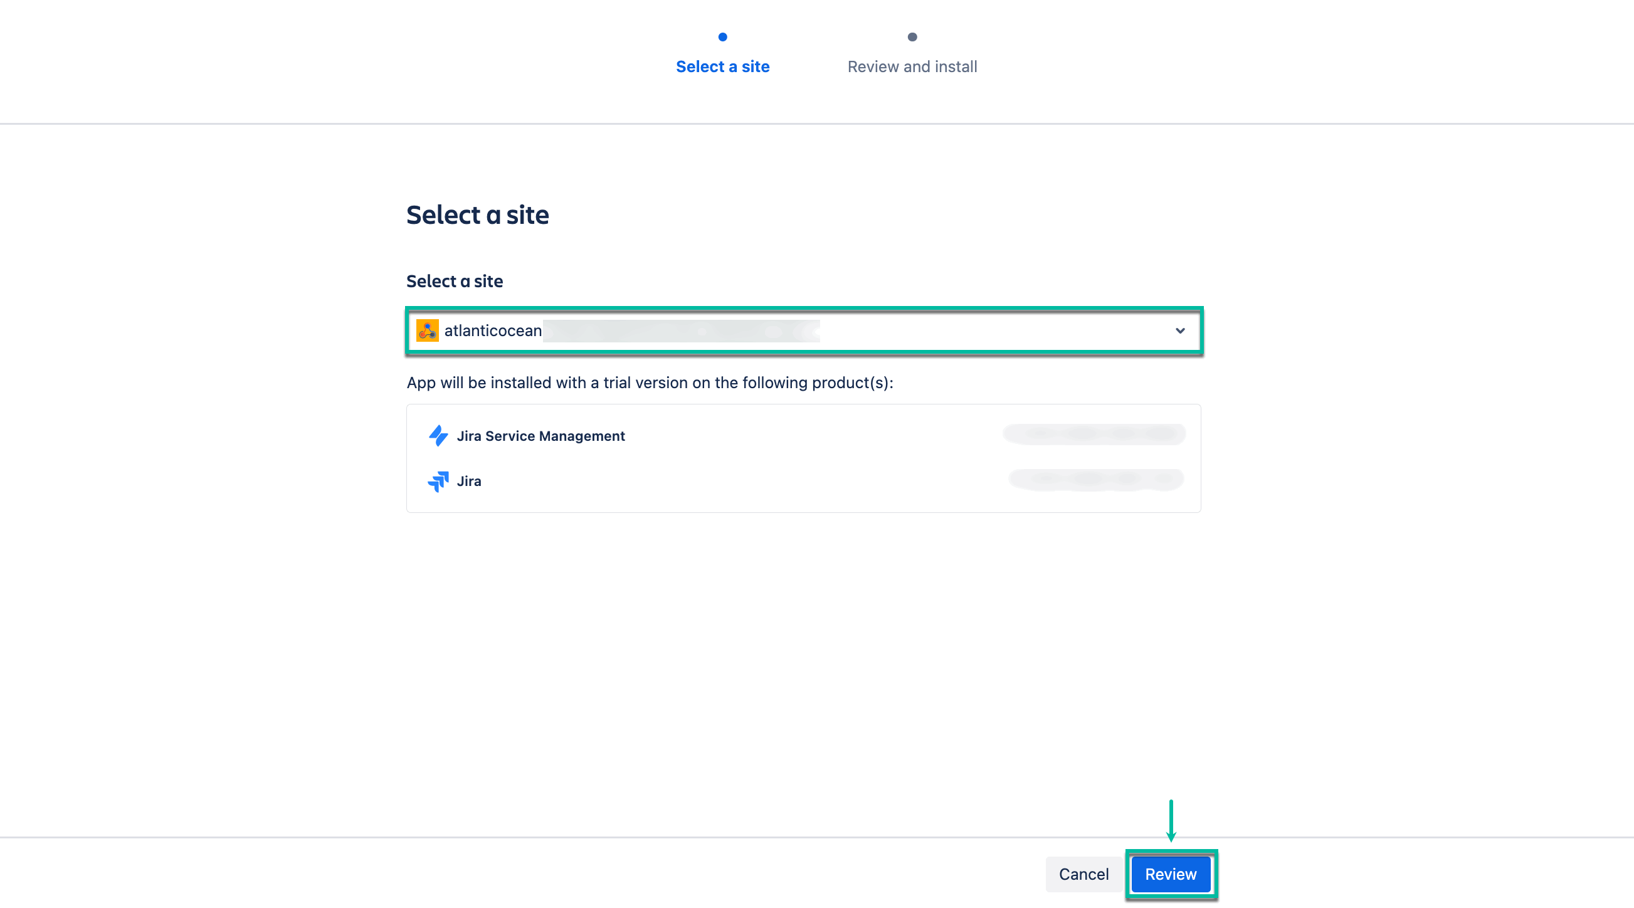Screen dimensions: 1634x908
Task: Click the atlanticocean site avatar icon
Action: 427,330
